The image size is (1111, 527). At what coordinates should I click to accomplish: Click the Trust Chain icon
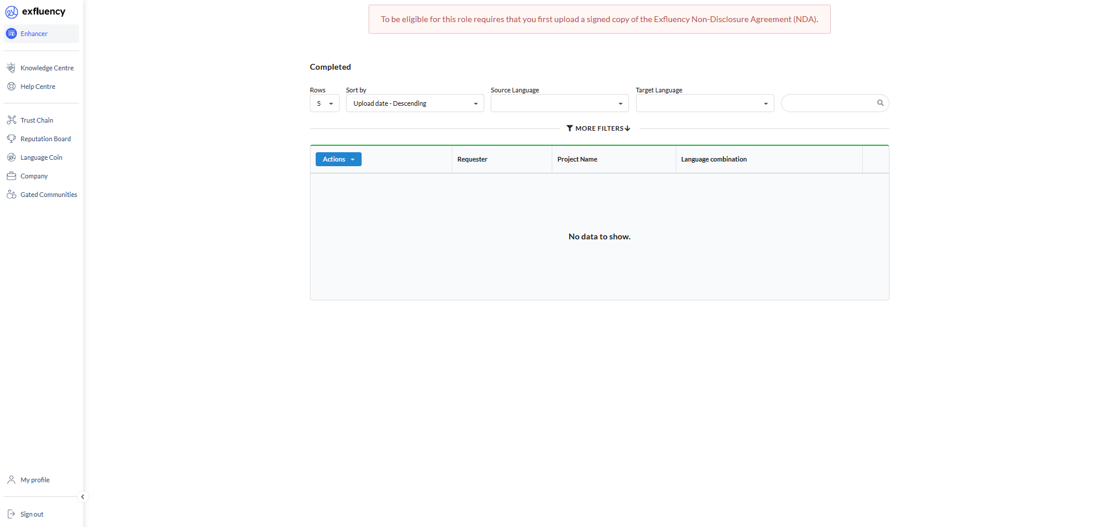pos(11,120)
